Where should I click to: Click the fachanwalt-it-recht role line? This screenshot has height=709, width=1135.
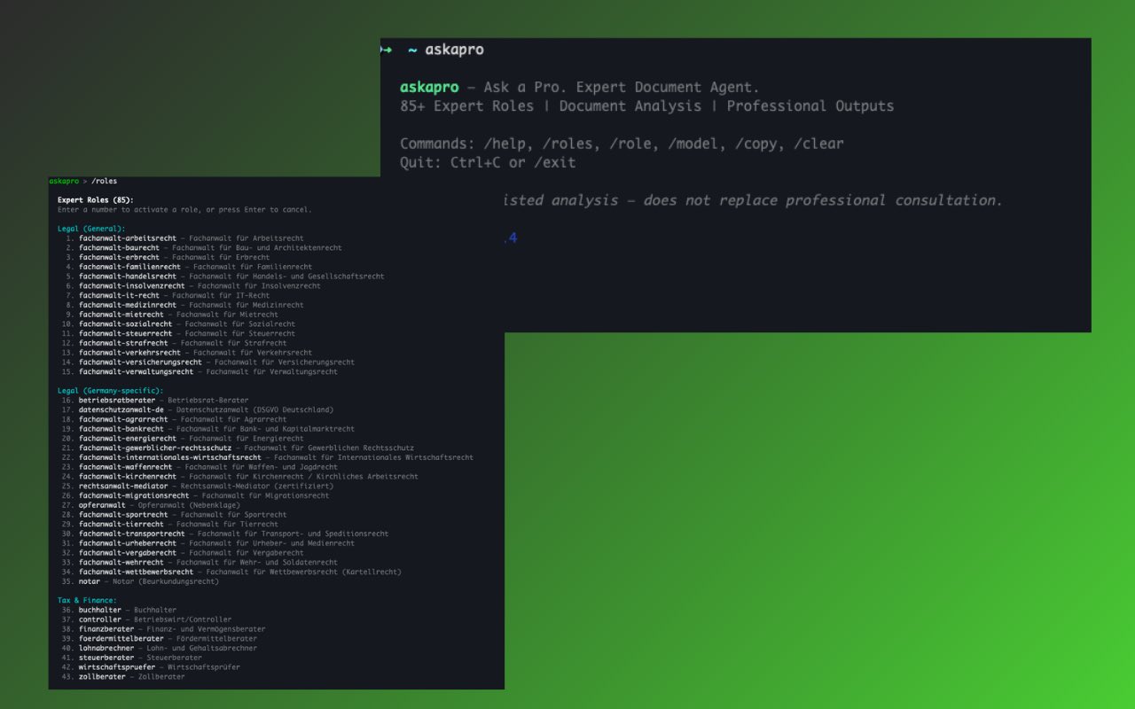point(166,295)
